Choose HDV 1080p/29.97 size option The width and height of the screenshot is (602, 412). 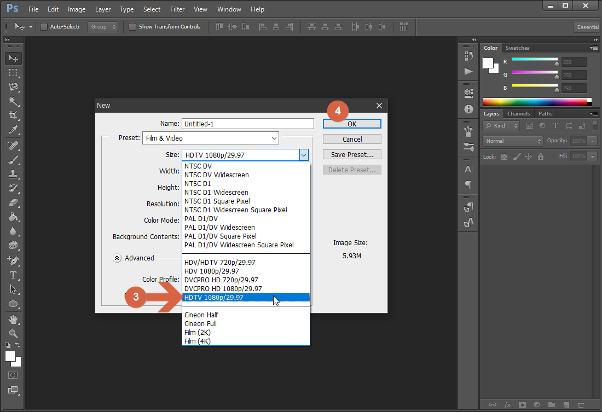coord(246,271)
